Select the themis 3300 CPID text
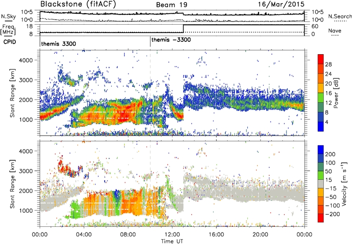The height and width of the screenshot is (244, 352). 59,44
